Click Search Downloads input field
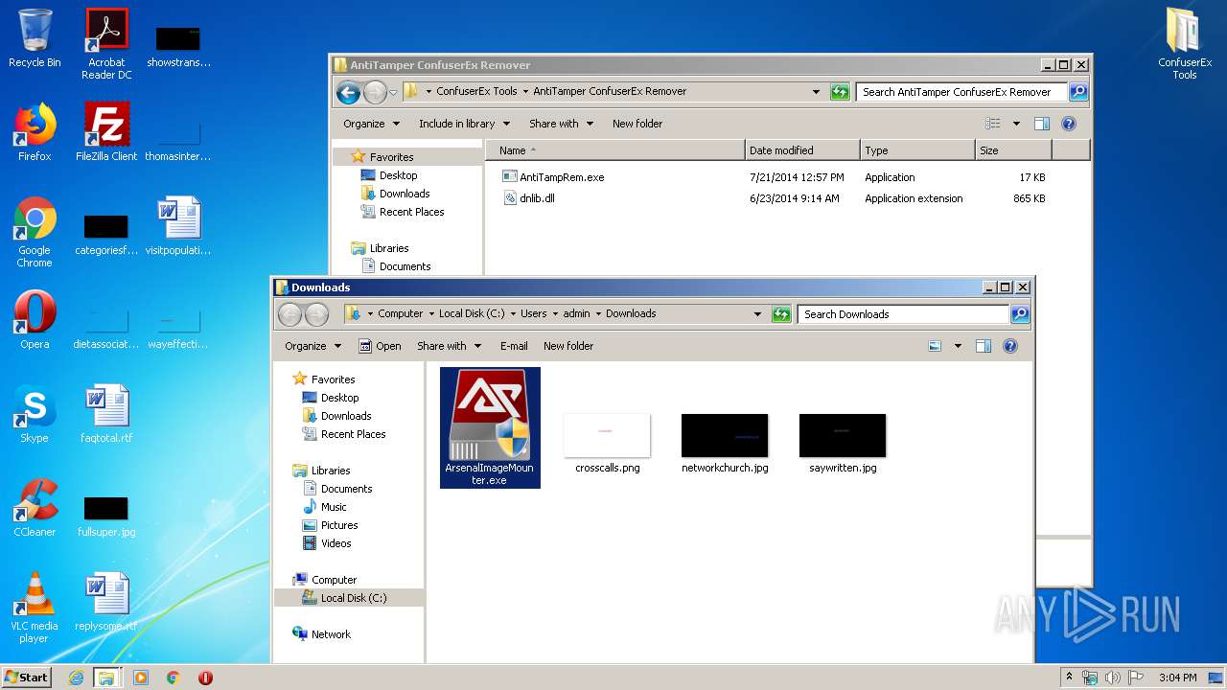 pyautogui.click(x=903, y=314)
